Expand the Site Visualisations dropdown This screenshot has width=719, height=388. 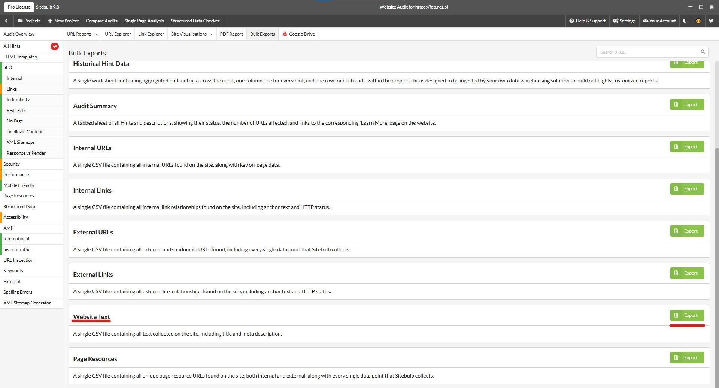[192, 34]
